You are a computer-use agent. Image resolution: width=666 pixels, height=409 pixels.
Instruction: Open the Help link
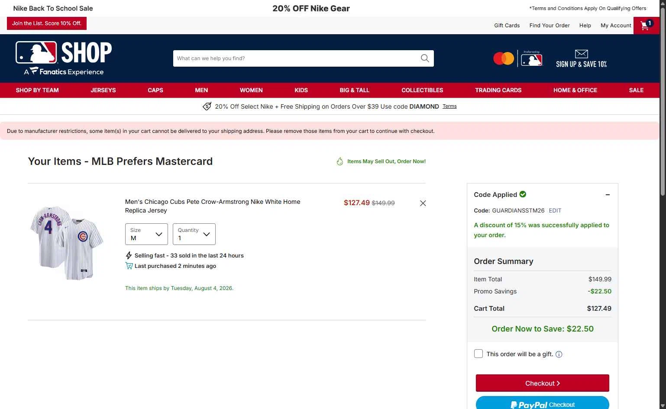coord(585,26)
